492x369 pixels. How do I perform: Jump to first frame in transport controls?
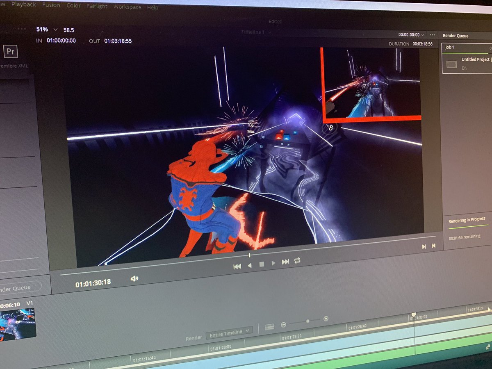pyautogui.click(x=237, y=266)
